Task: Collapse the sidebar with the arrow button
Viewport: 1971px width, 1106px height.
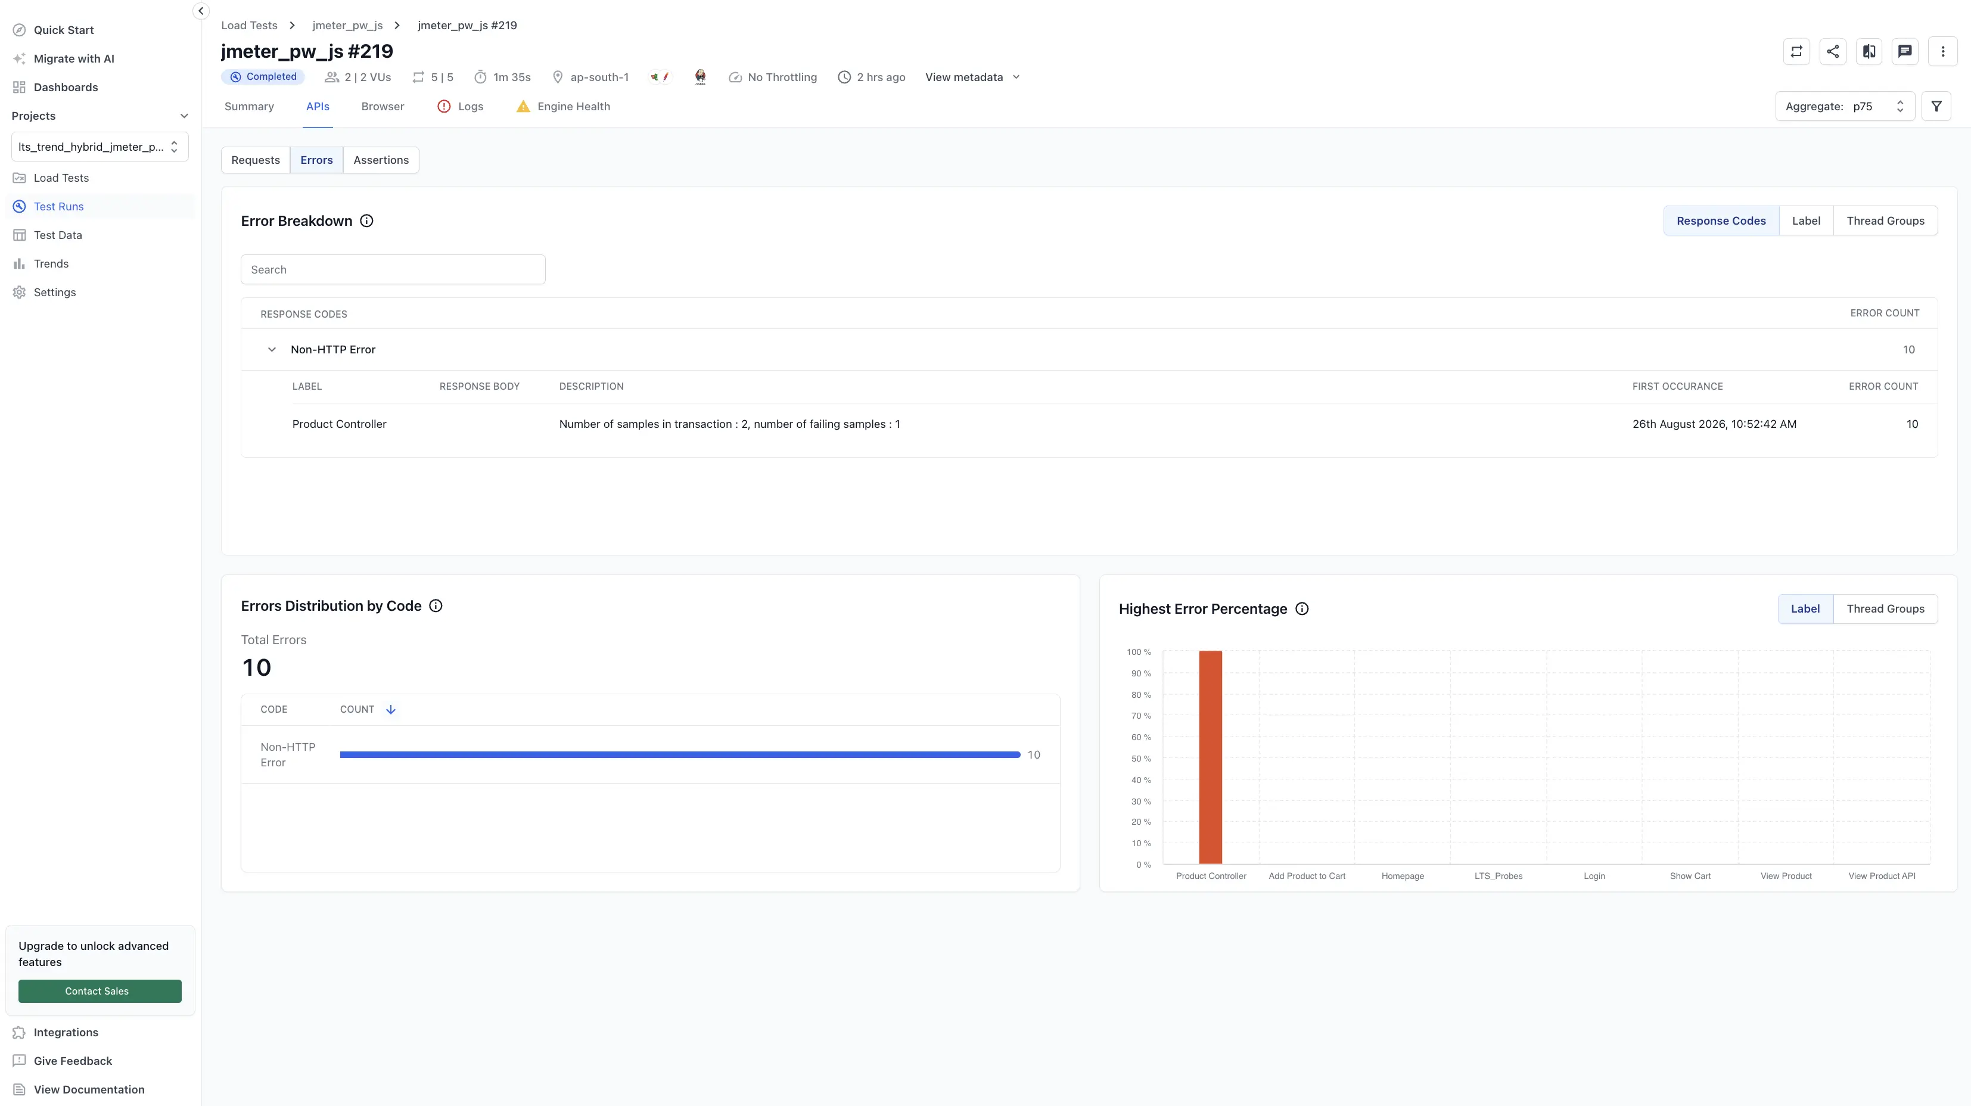Action: (200, 11)
